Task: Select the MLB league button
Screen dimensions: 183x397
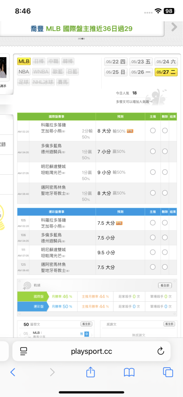Action: pos(24,61)
